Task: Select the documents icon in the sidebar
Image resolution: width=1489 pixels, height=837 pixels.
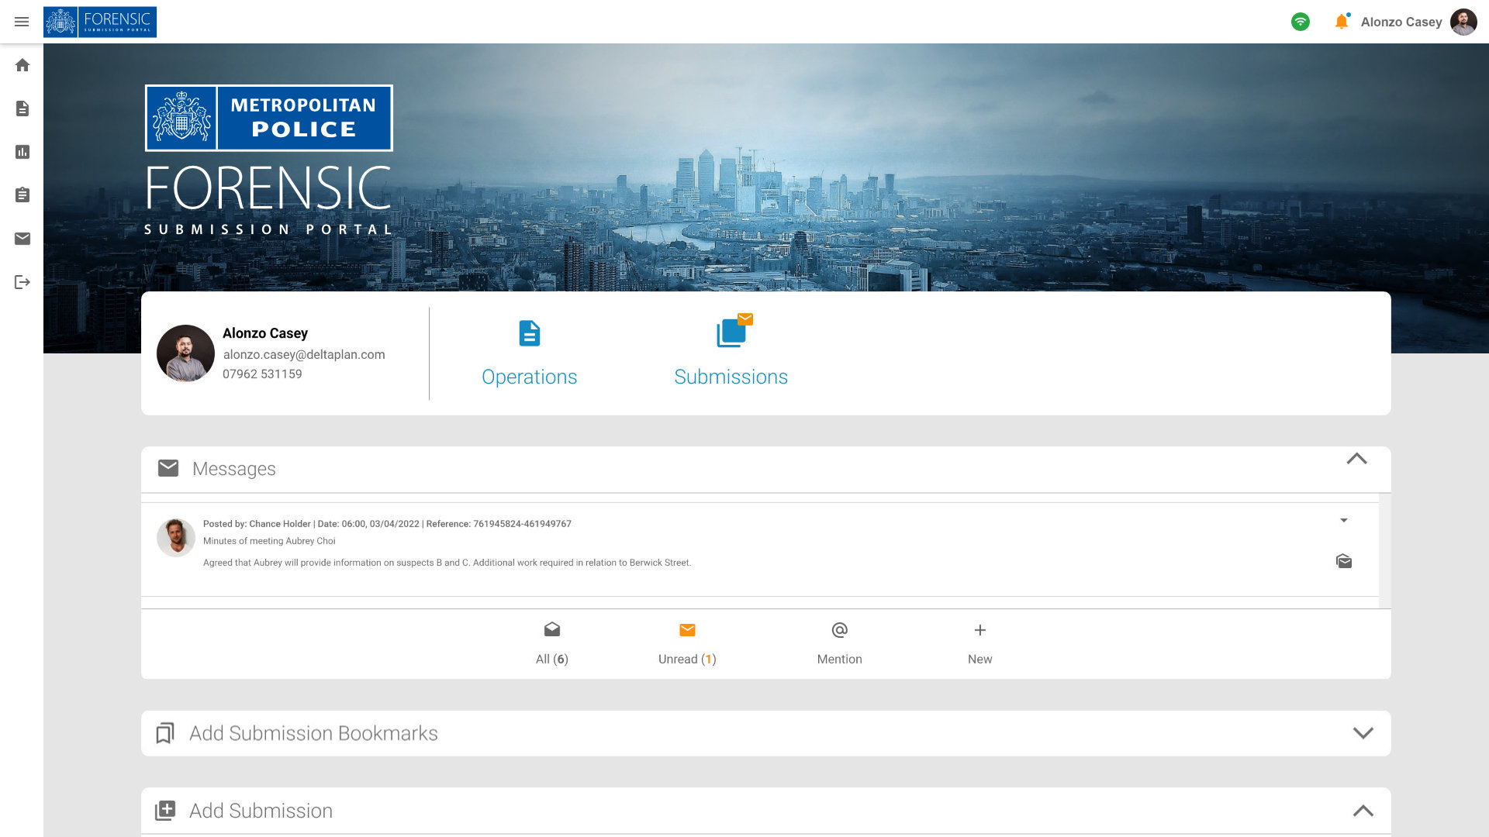Action: click(22, 108)
